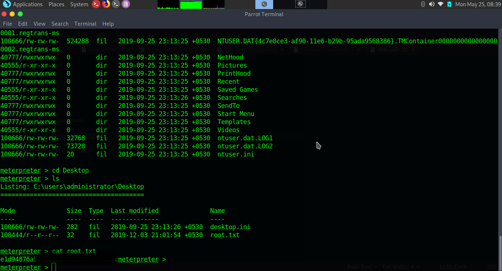Screen dimensions: 502x271
Task: Open the Applications menu
Action: (x=24, y=4)
